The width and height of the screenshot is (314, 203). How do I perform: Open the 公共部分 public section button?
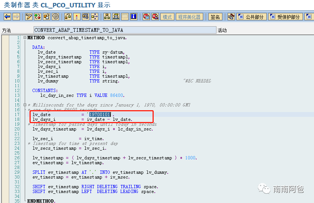252,17
